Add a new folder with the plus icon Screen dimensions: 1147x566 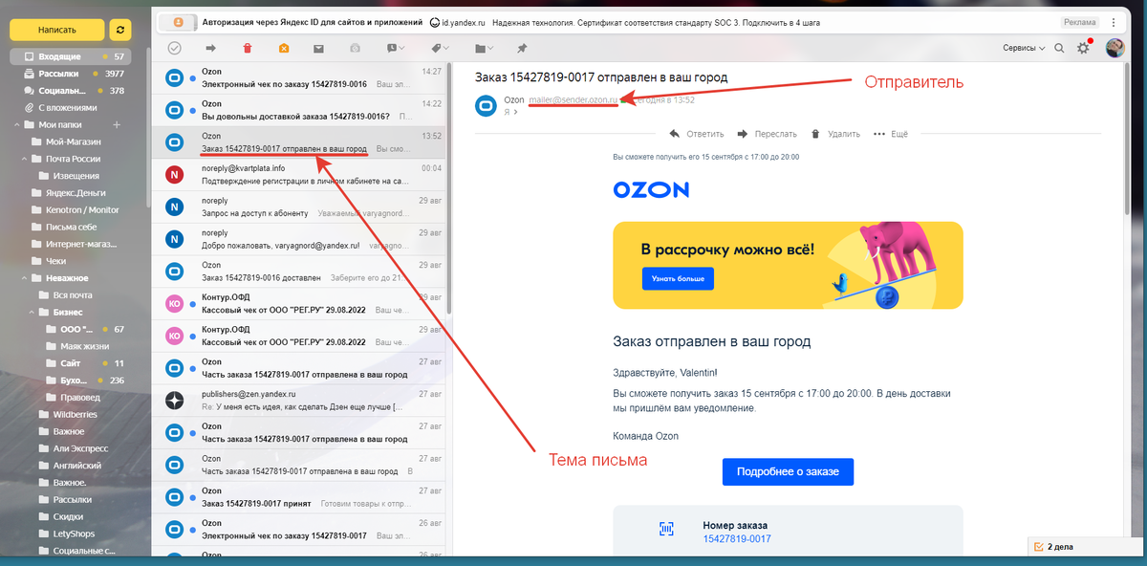[x=117, y=124]
